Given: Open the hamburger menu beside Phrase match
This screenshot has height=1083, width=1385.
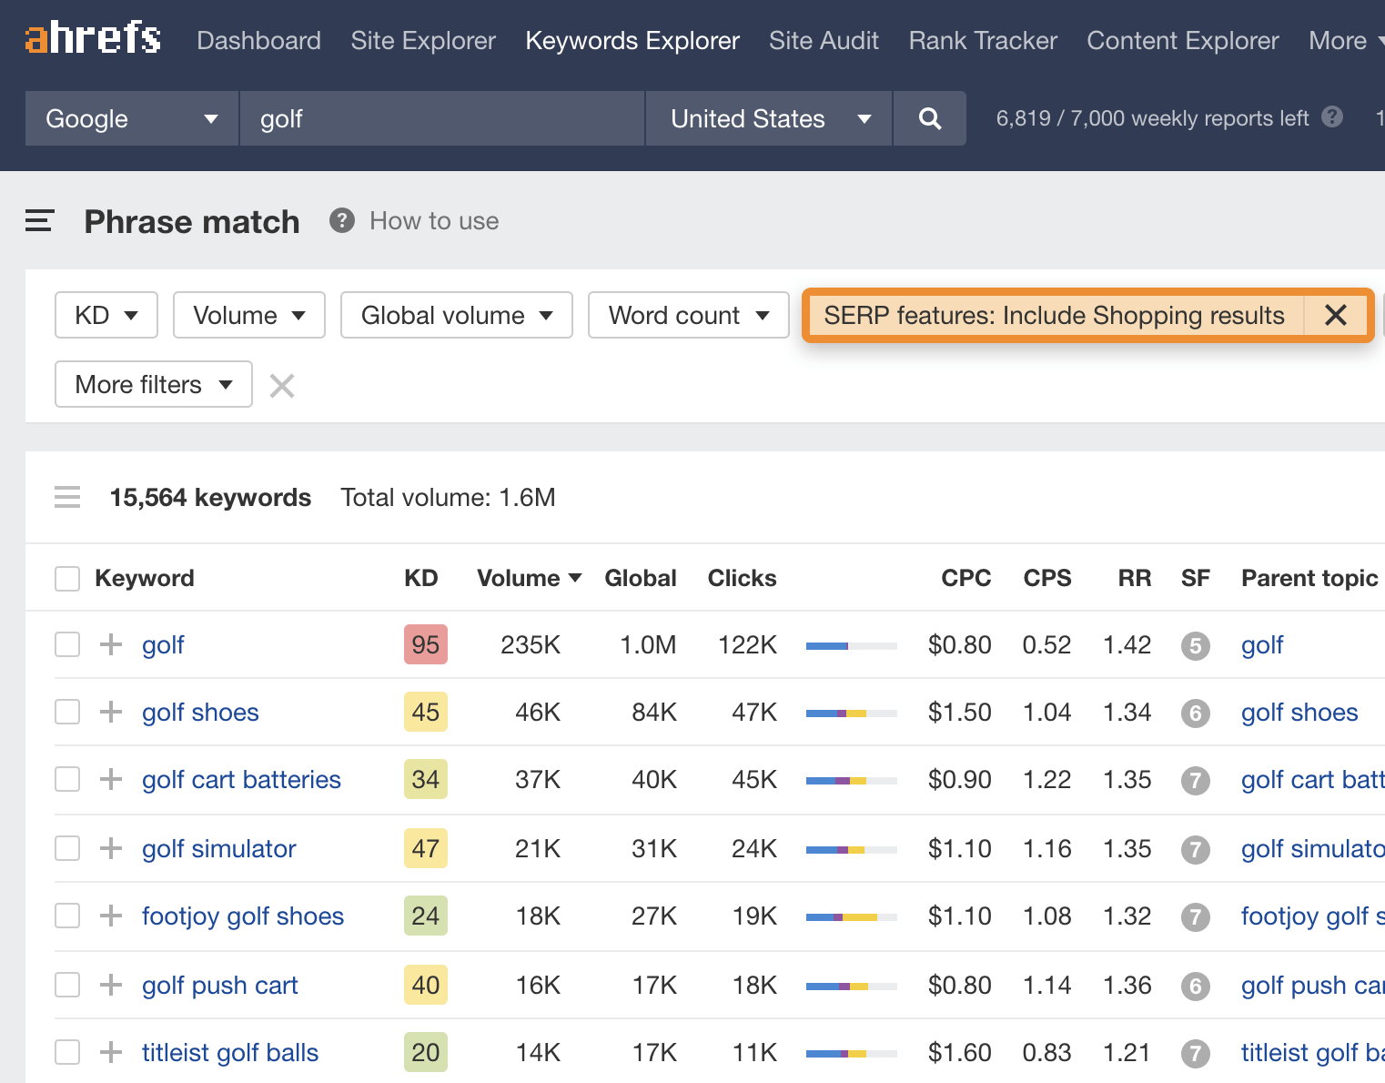Looking at the screenshot, I should [x=39, y=221].
